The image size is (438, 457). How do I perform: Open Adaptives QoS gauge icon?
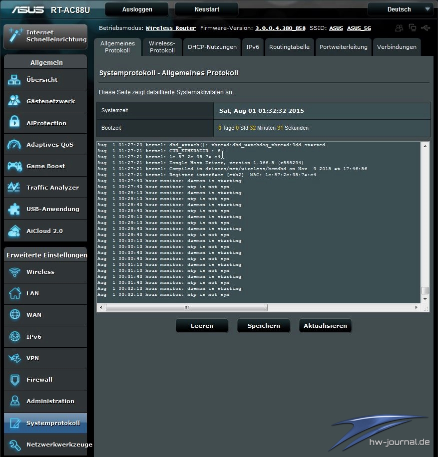click(x=14, y=144)
